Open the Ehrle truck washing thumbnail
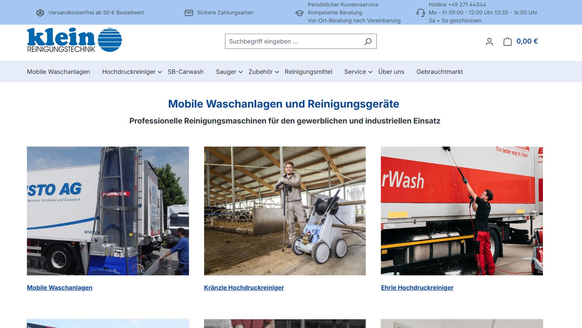The image size is (582, 328). coord(462,211)
